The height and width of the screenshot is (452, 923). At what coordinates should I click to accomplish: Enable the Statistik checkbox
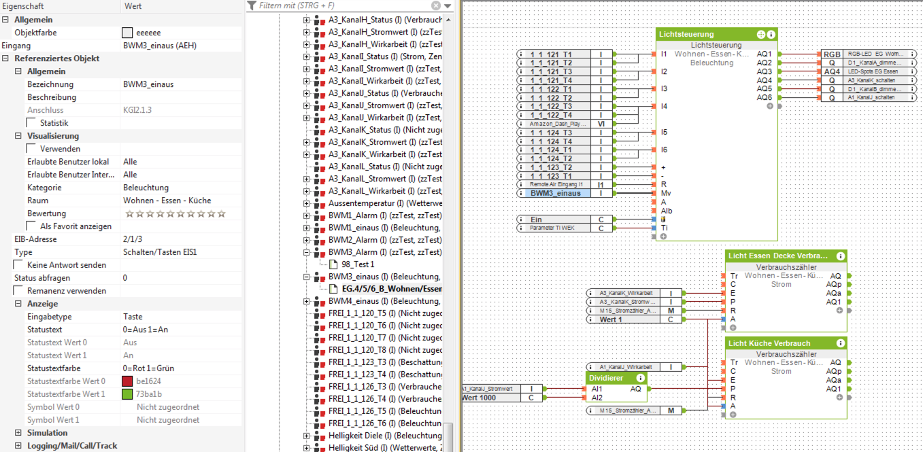(x=31, y=123)
